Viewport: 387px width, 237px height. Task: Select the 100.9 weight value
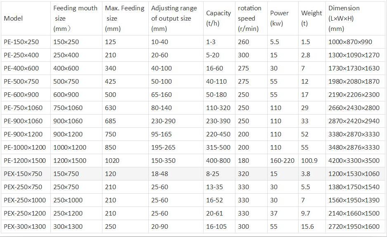point(312,161)
